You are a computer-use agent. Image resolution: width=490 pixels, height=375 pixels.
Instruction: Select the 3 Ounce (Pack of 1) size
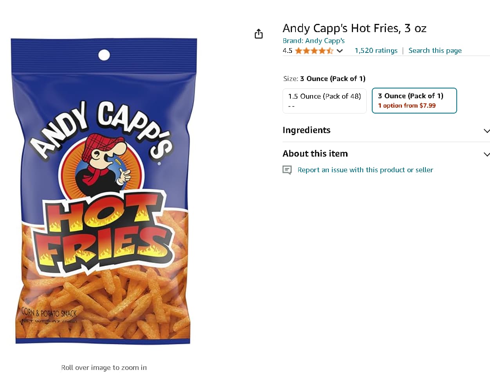click(414, 101)
